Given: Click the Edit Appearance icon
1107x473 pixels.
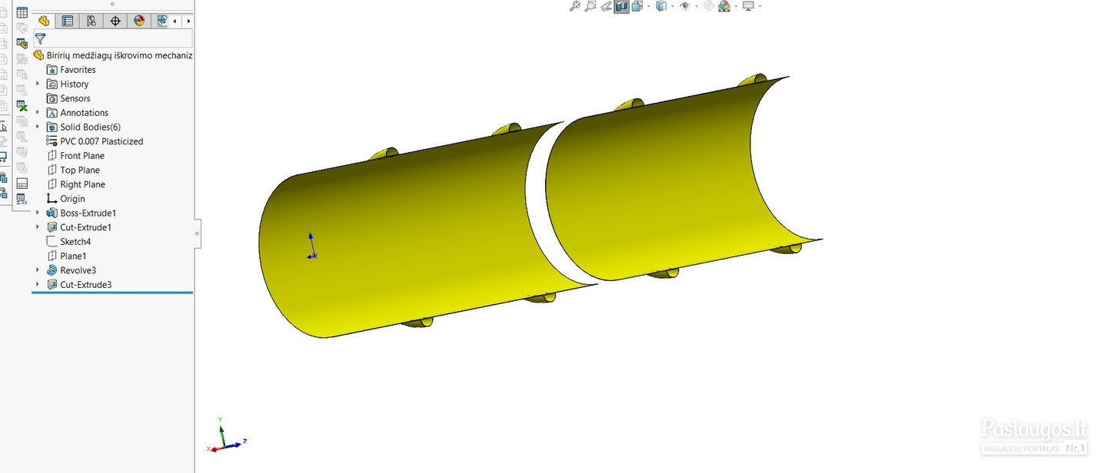Looking at the screenshot, I should 709,6.
